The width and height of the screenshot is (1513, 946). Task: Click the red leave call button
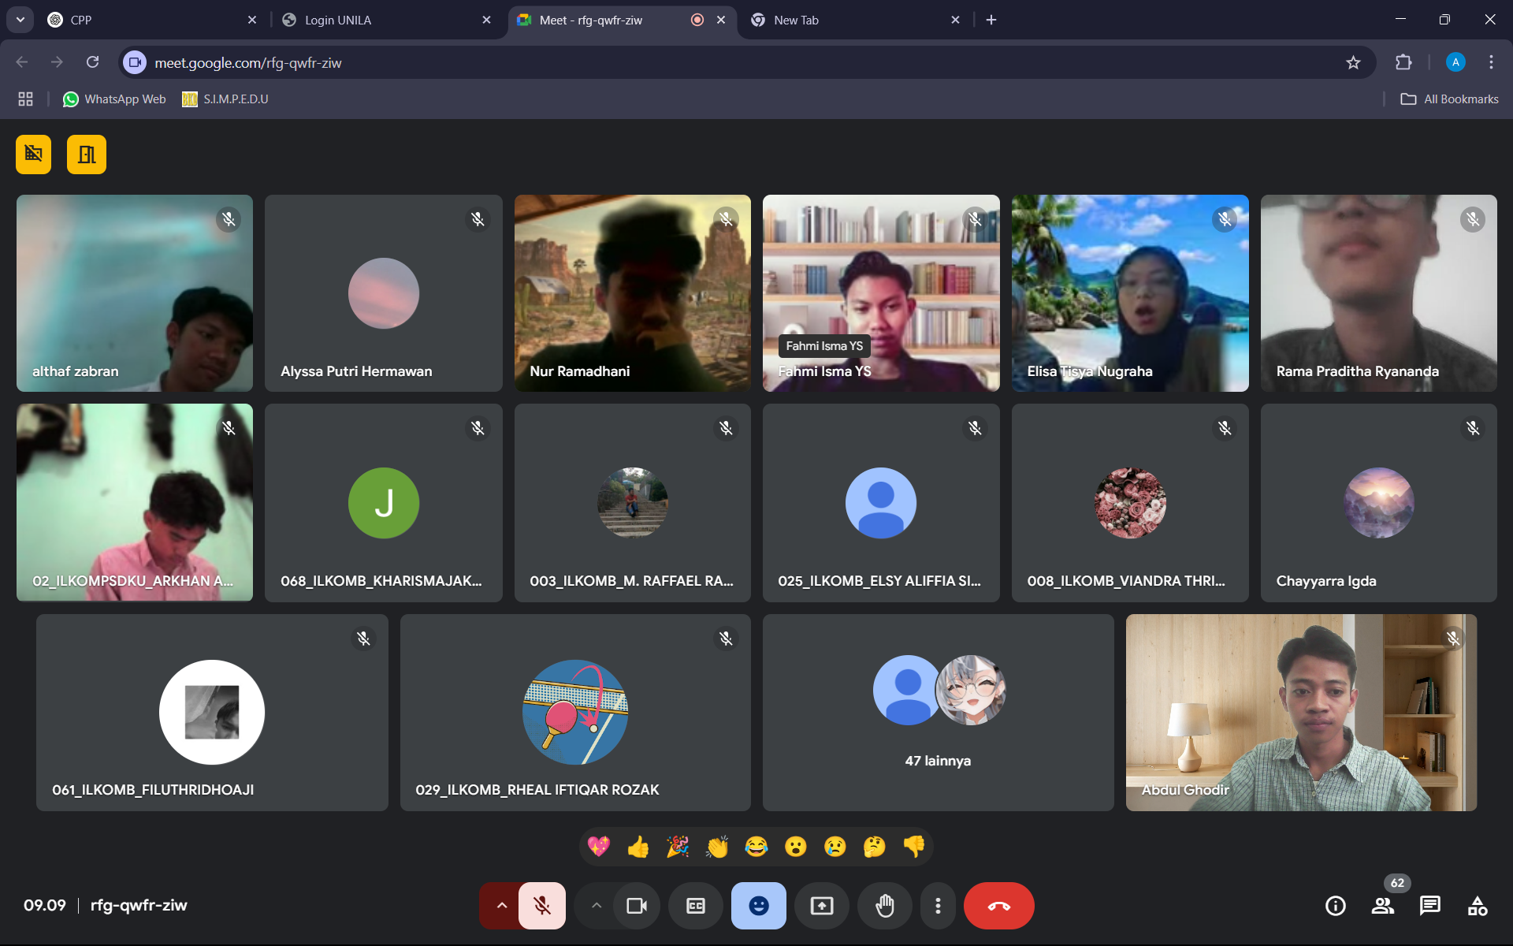click(x=998, y=906)
